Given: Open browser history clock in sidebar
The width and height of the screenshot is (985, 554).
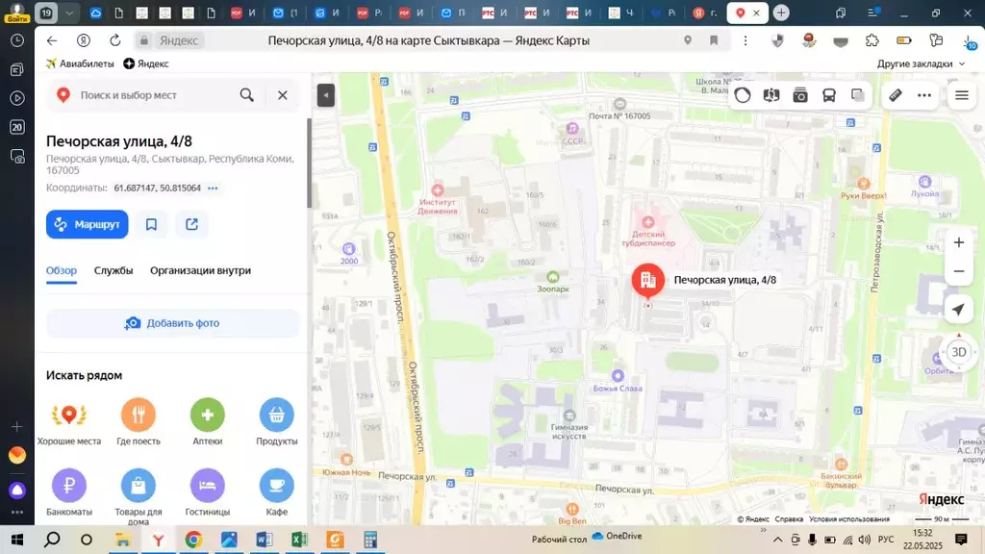Looking at the screenshot, I should click(x=17, y=40).
